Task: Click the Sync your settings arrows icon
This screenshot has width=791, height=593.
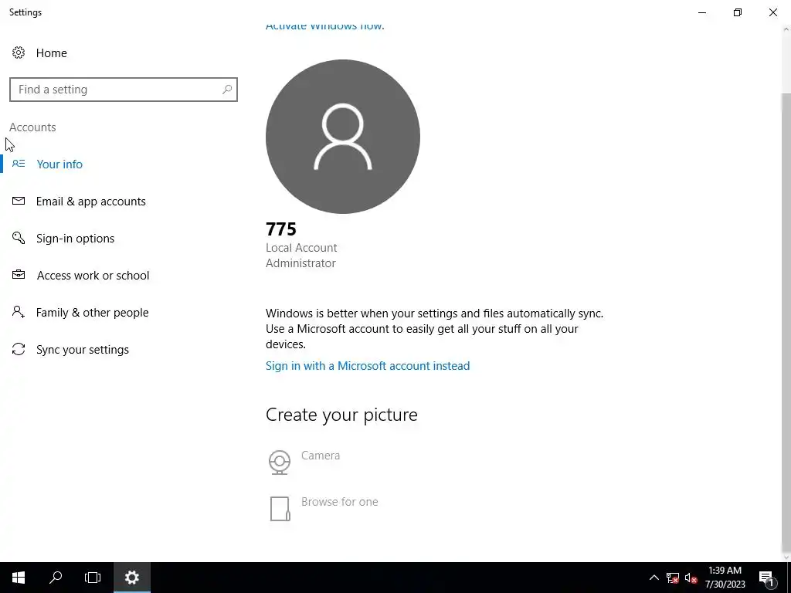Action: [x=19, y=349]
